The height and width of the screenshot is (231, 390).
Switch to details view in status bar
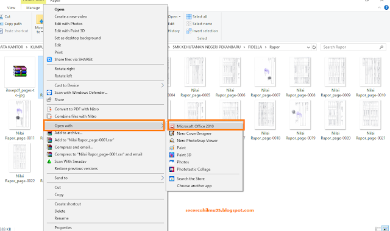pos(378,229)
